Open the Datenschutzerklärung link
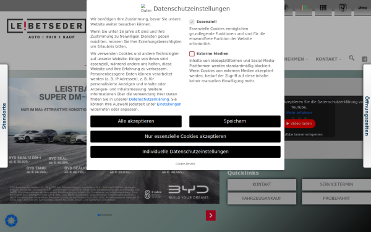Image resolution: width=371 pixels, height=232 pixels. (149, 99)
